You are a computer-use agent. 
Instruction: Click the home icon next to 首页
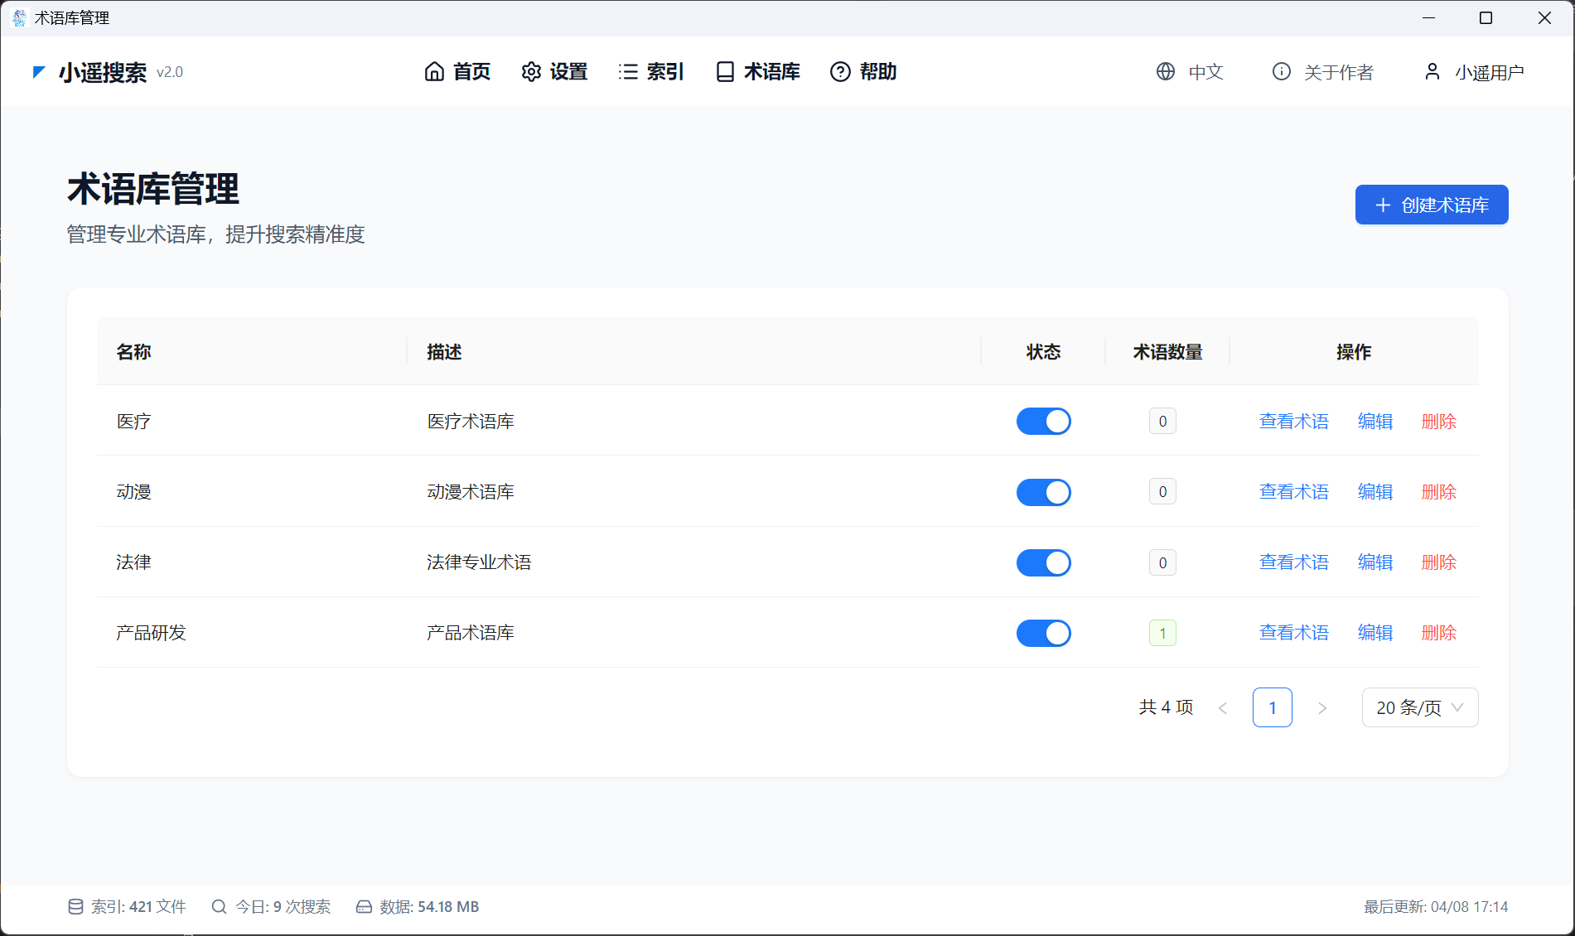point(434,72)
